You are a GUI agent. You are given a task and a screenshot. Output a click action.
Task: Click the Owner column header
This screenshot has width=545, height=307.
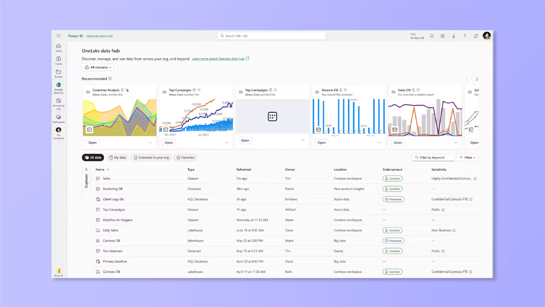(290, 169)
